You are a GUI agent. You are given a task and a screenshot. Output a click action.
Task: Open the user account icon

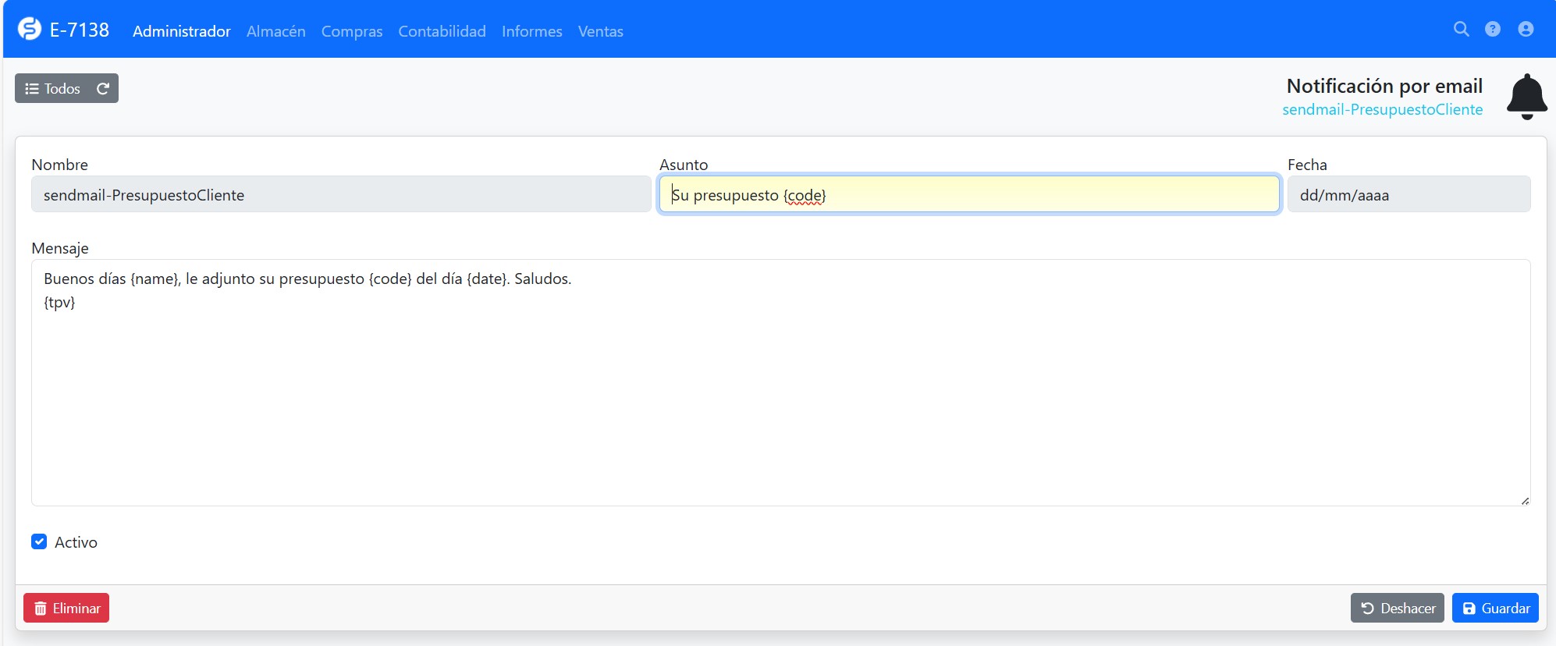click(x=1526, y=30)
